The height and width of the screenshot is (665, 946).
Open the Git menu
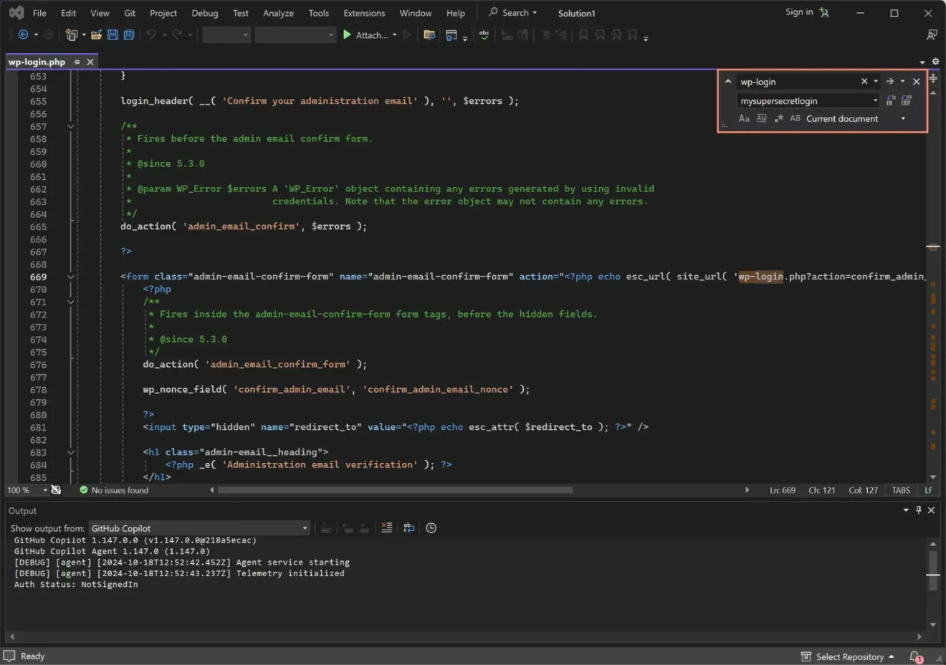pyautogui.click(x=130, y=13)
